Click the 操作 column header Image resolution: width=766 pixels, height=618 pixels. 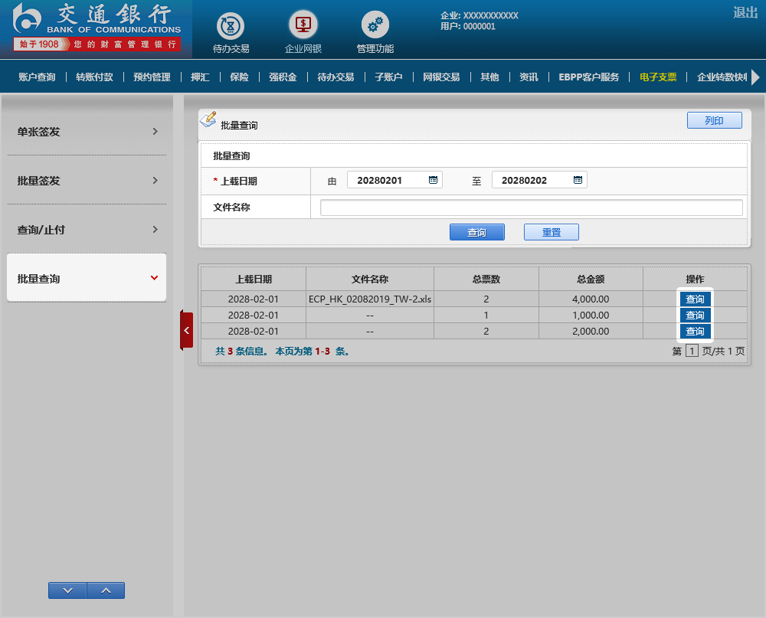[696, 279]
